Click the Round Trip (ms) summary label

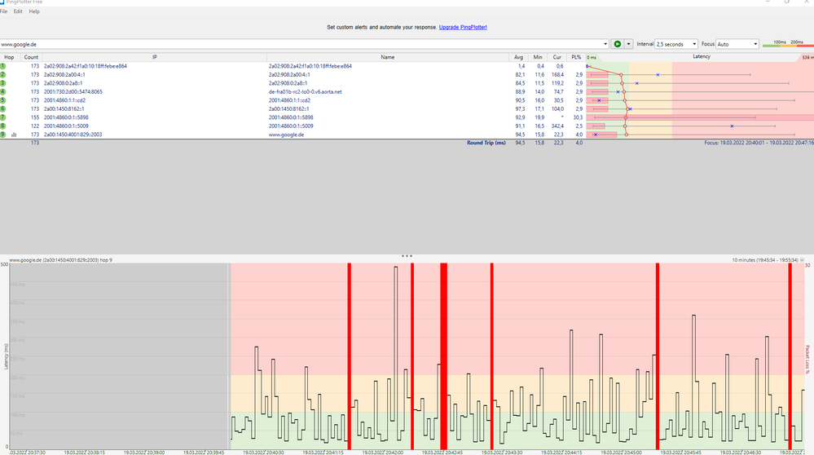[486, 143]
